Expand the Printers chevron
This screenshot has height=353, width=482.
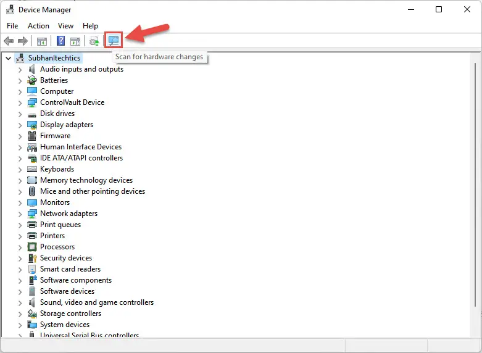click(20, 236)
